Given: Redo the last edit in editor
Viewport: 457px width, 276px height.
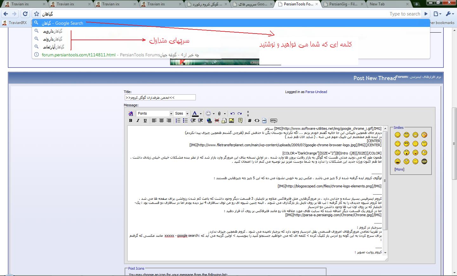Looking at the screenshot, I should click(240, 113).
